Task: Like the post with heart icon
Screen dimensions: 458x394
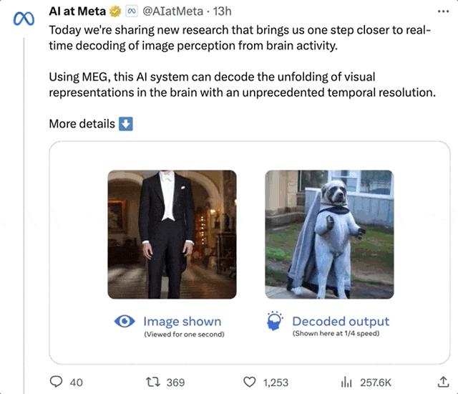Action: 250,382
